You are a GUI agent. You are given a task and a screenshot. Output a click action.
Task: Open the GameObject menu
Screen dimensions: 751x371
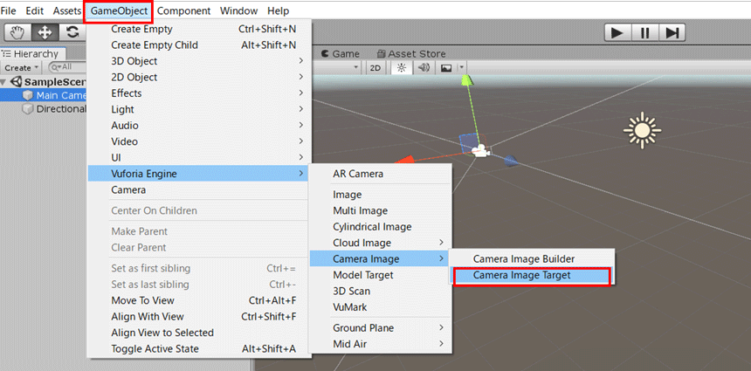tap(119, 10)
